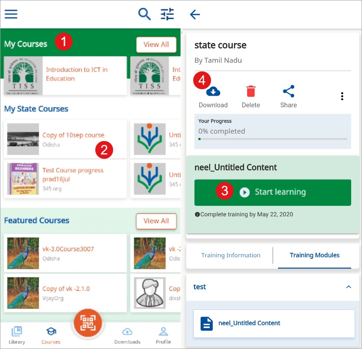The height and width of the screenshot is (349, 362).
Task: Click the course progress bar
Action: tap(273, 139)
